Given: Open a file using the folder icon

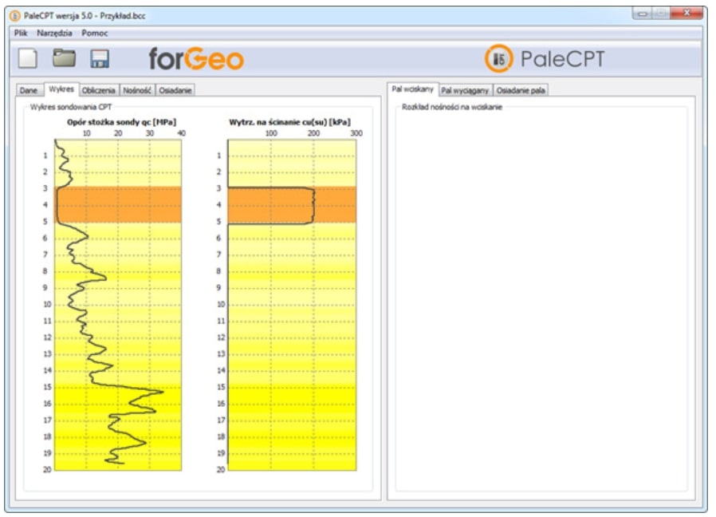Looking at the screenshot, I should [x=64, y=58].
